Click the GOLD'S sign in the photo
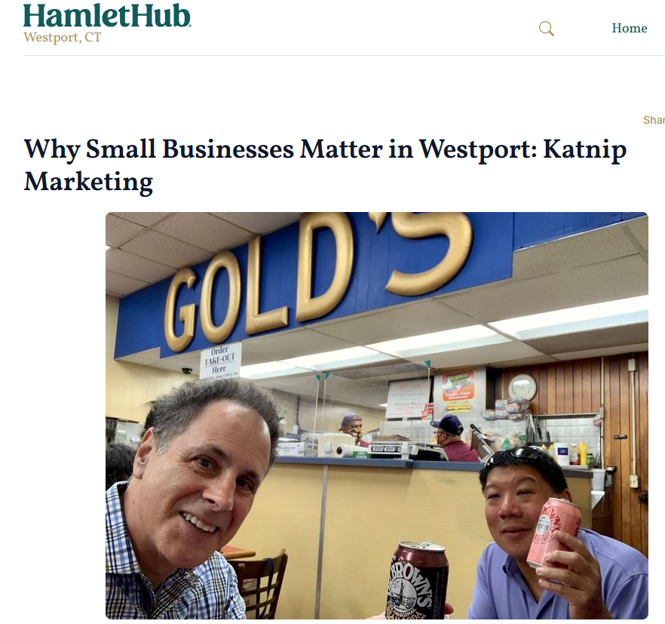 pyautogui.click(x=318, y=278)
